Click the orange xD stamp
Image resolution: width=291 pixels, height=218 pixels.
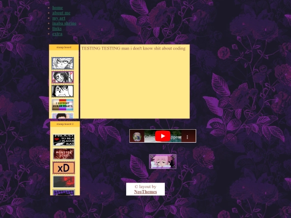pyautogui.click(x=64, y=168)
